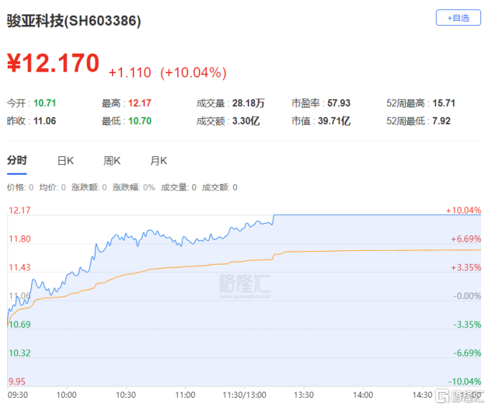Click the 昨收 previous close 11.06

pos(45,121)
